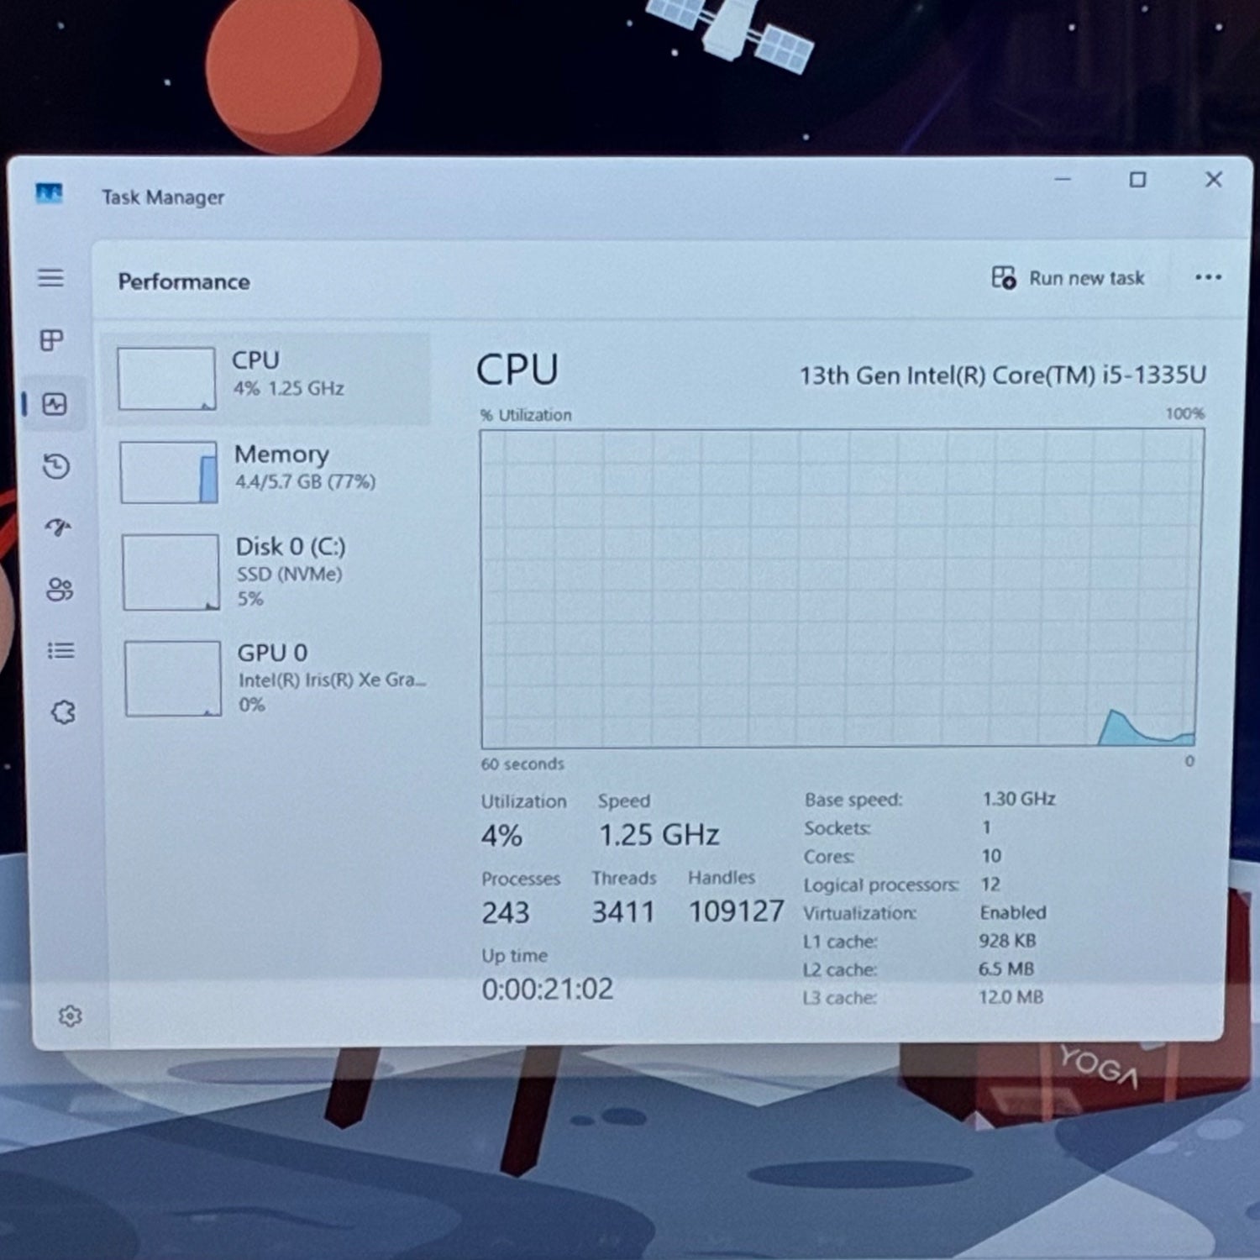Open the three-dot more options menu
Image resolution: width=1260 pixels, height=1260 pixels.
[1208, 277]
